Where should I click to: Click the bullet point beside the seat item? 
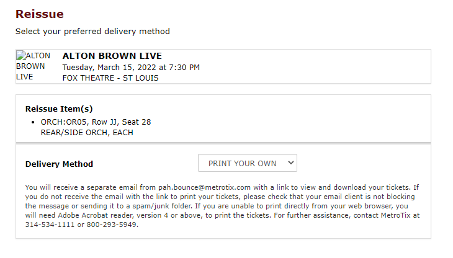tap(33, 122)
